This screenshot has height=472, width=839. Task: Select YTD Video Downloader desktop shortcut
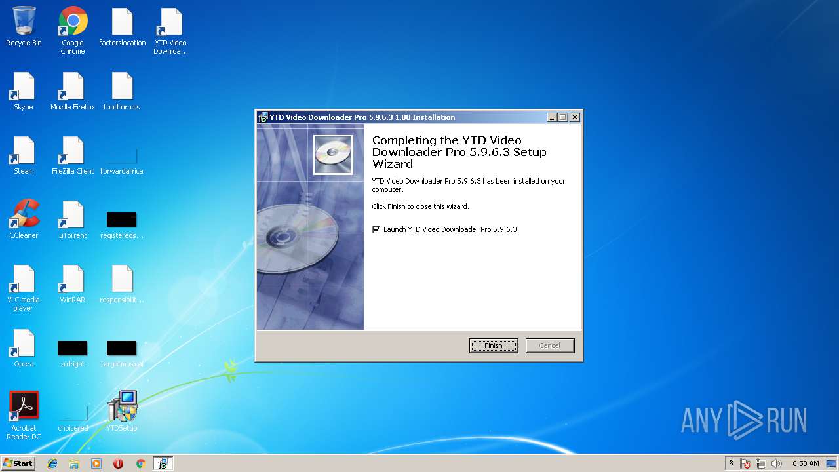[x=171, y=30]
